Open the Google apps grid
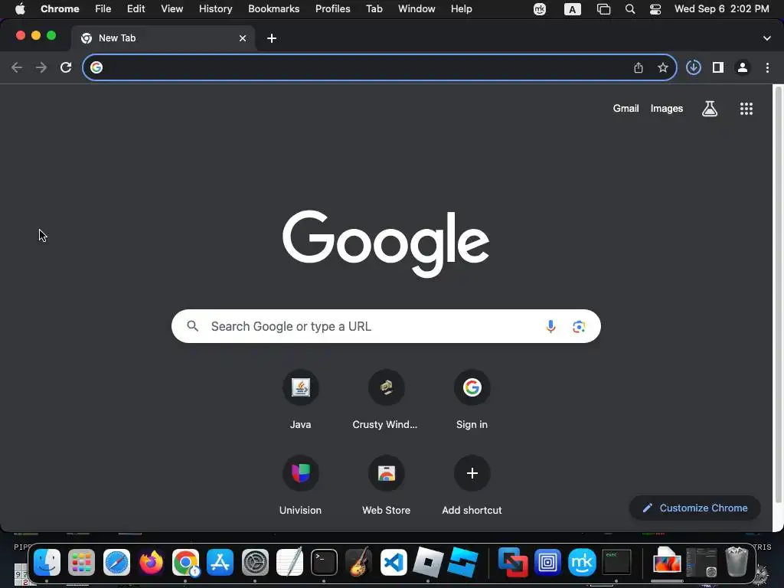784x588 pixels. (x=746, y=109)
